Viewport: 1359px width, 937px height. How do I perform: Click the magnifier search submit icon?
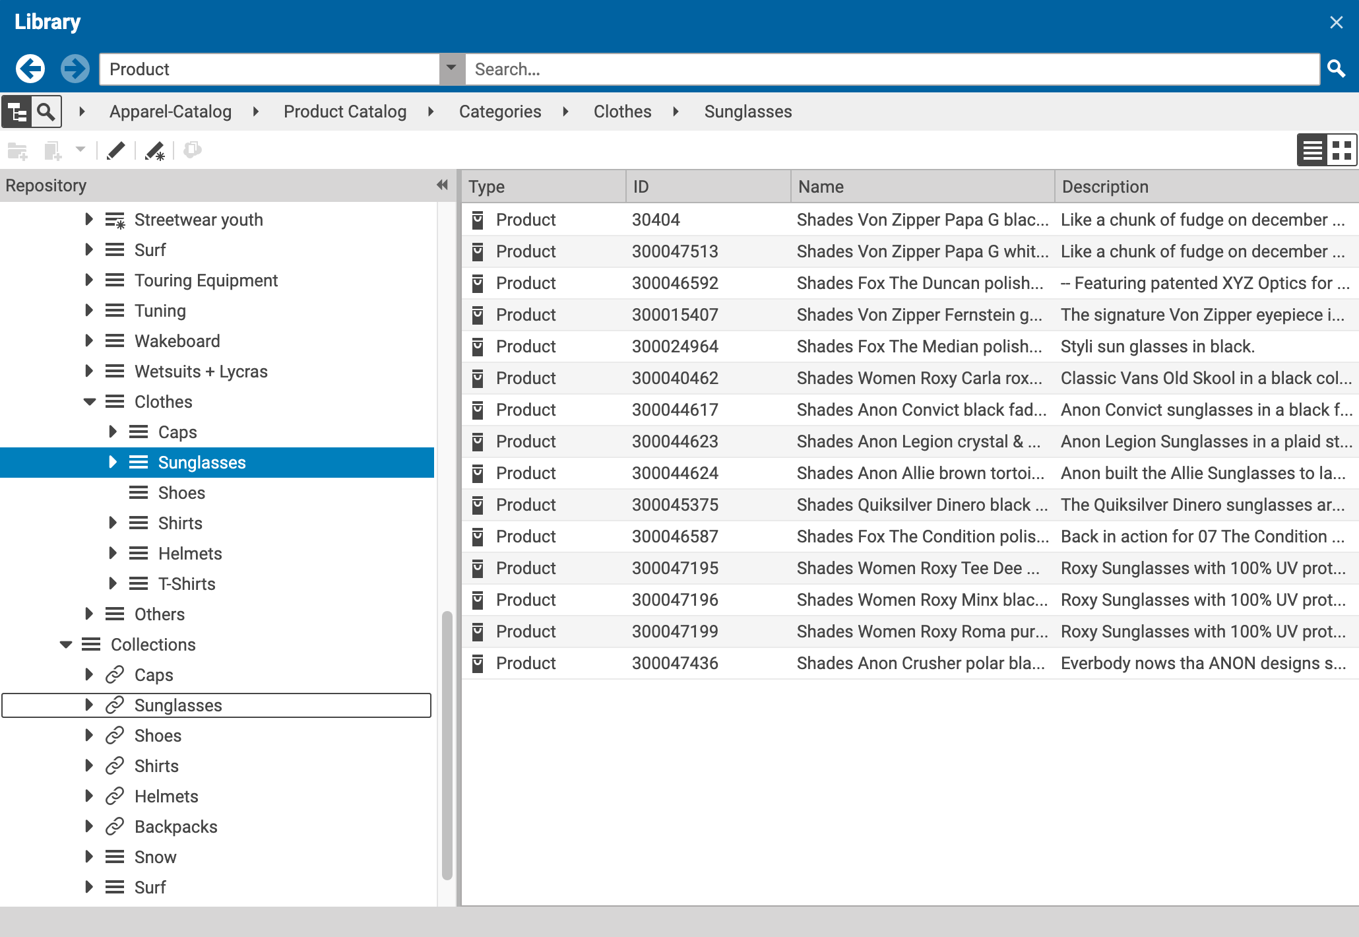pos(1336,69)
